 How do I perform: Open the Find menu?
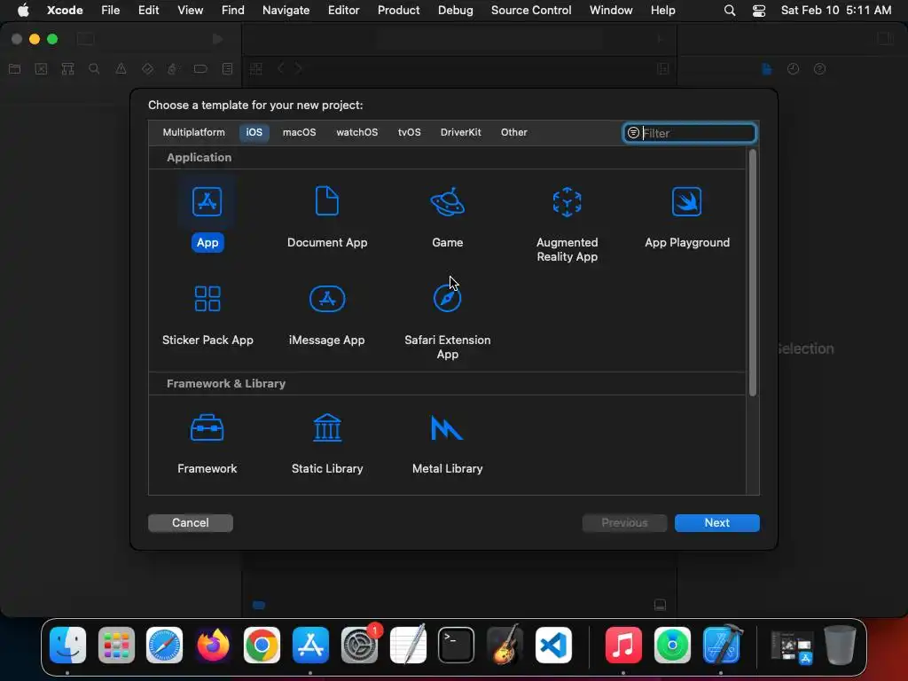click(x=232, y=11)
